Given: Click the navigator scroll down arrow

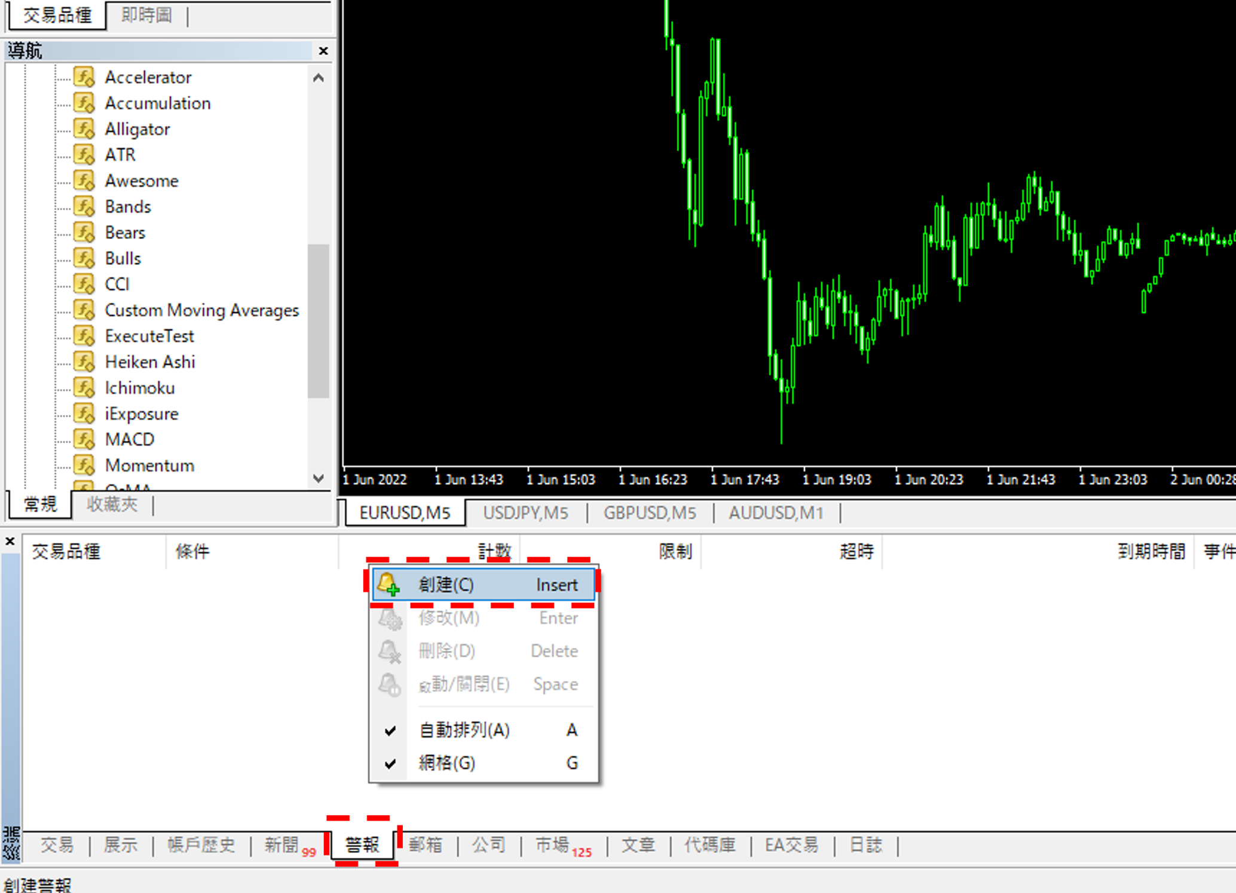Looking at the screenshot, I should (319, 478).
